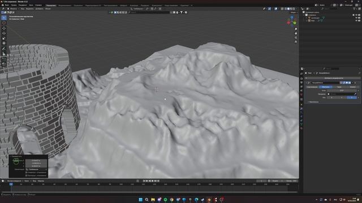Select the Select Box tool
Screen dimensions: 362x203
[x=4, y=17]
